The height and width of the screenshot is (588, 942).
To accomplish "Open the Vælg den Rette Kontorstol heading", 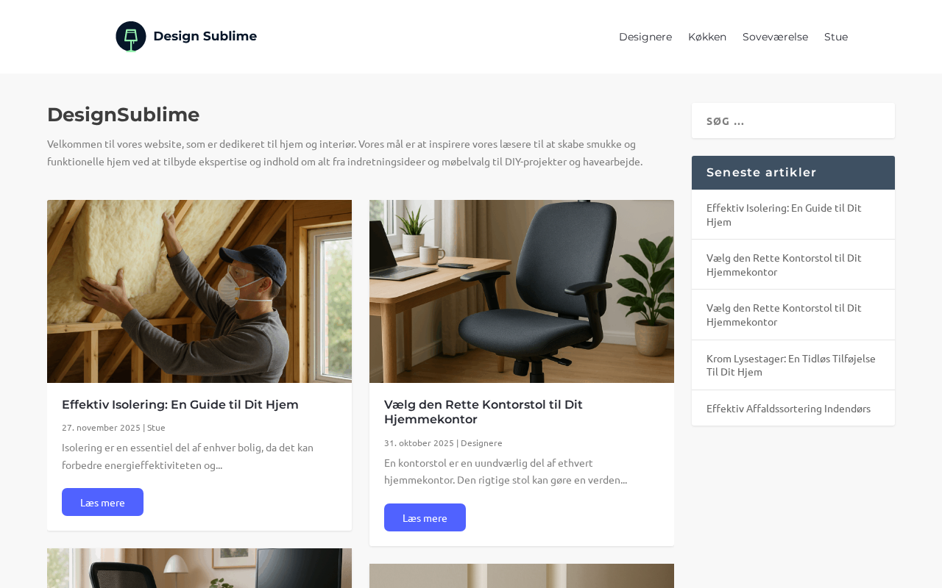I will (484, 412).
